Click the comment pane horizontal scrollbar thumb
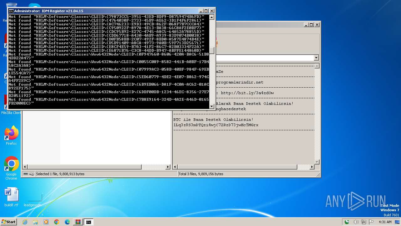The height and width of the screenshot is (226, 401). pyautogui.click(x=237, y=167)
